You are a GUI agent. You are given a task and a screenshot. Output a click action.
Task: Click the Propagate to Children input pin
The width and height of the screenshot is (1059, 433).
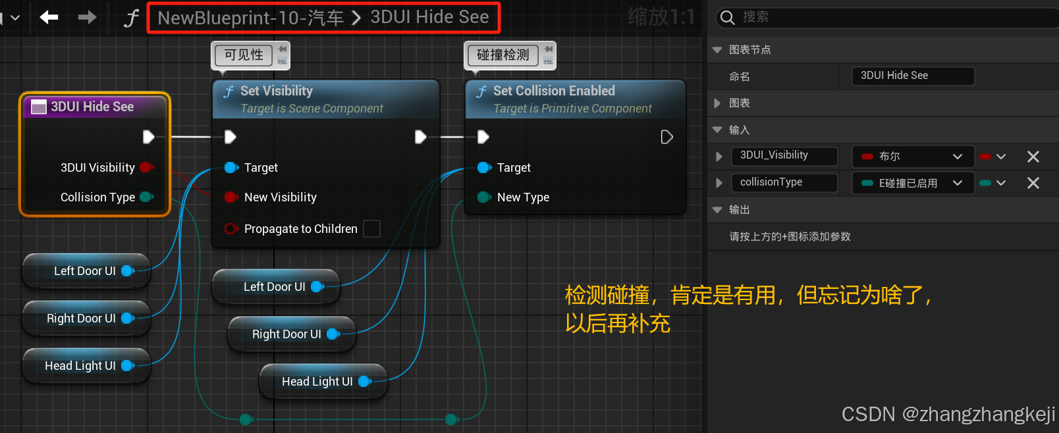[231, 229]
